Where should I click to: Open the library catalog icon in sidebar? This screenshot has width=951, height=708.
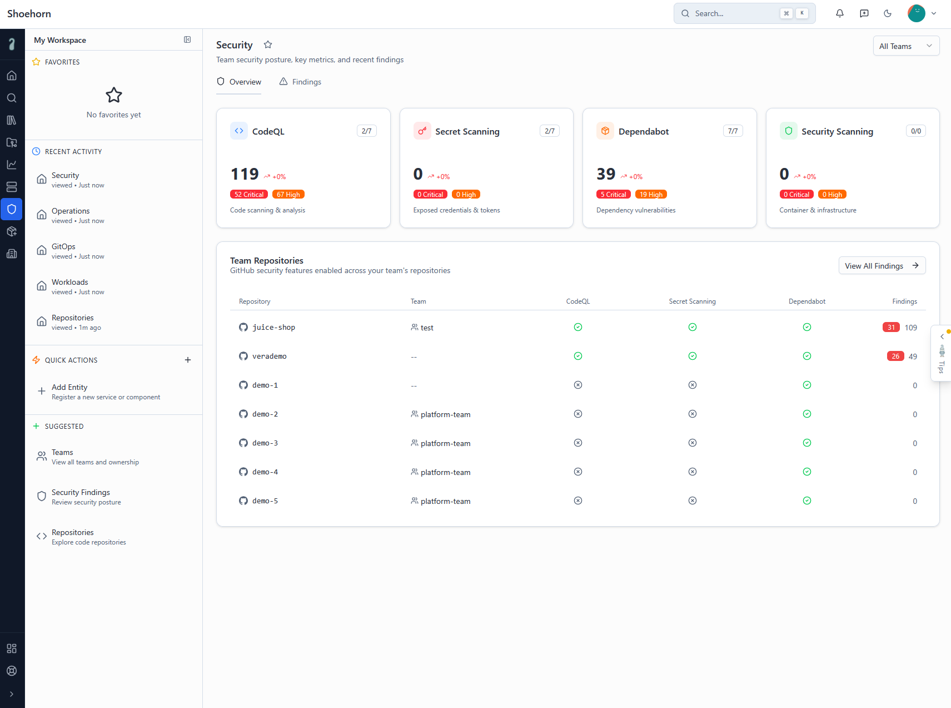click(x=12, y=120)
